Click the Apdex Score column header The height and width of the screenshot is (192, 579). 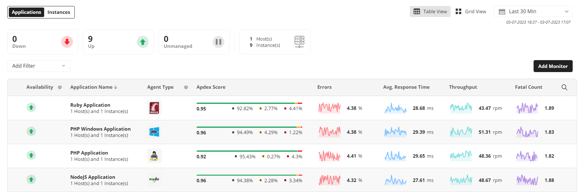[x=211, y=87]
